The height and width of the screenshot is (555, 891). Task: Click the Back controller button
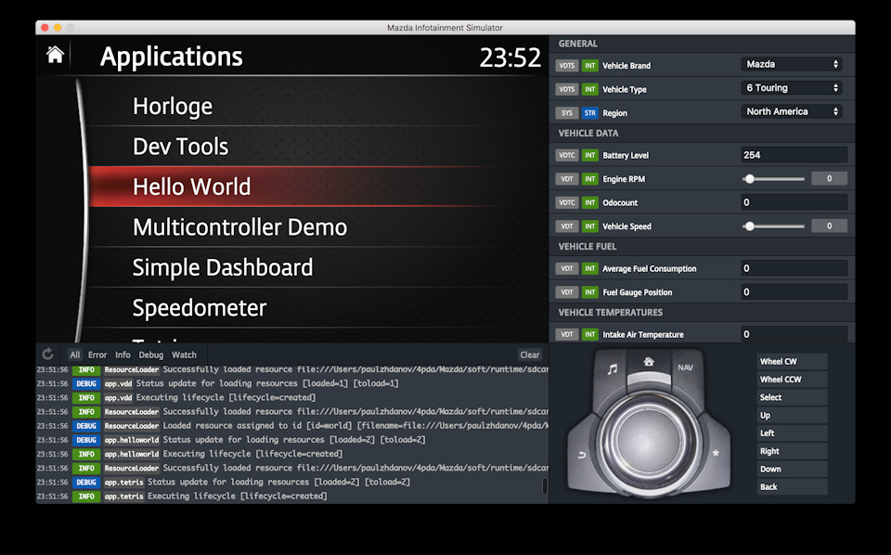pyautogui.click(x=792, y=487)
